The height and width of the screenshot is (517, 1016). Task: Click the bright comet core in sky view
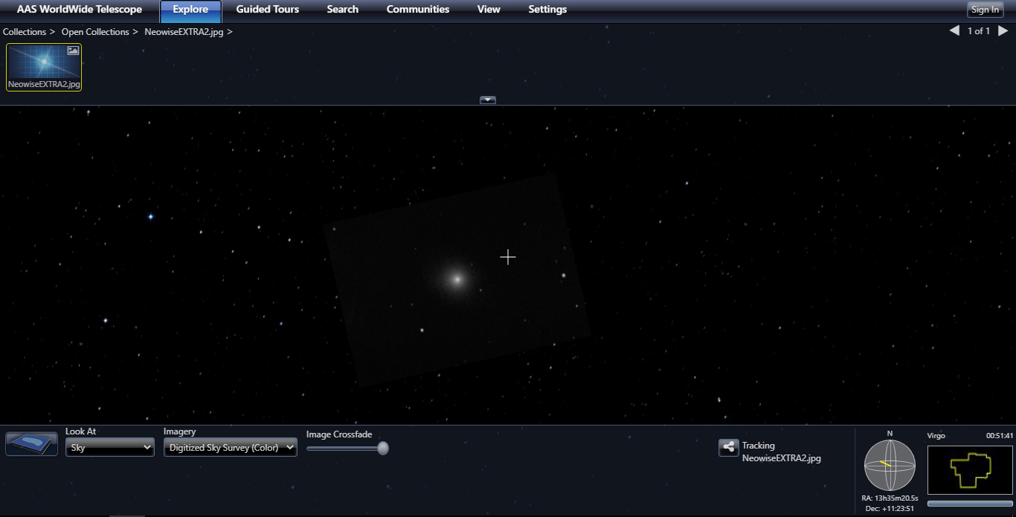[457, 280]
